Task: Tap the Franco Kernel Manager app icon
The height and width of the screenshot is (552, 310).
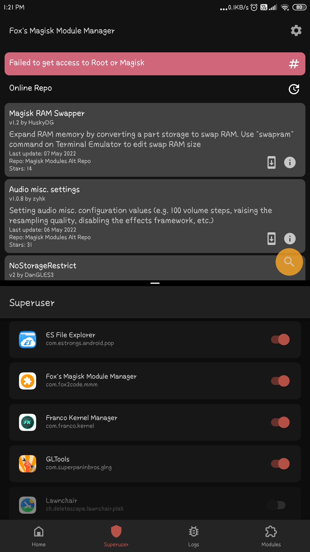Action: click(27, 422)
